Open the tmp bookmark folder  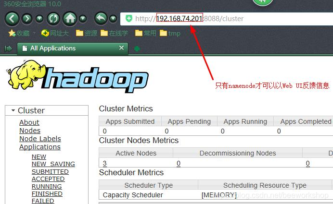(170, 33)
